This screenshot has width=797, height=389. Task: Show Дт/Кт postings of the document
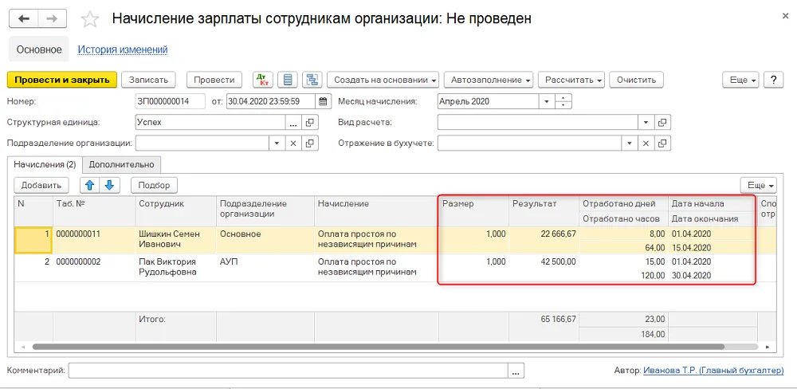[263, 80]
